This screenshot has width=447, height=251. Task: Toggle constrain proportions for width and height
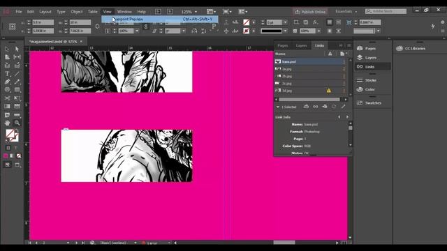97,26
